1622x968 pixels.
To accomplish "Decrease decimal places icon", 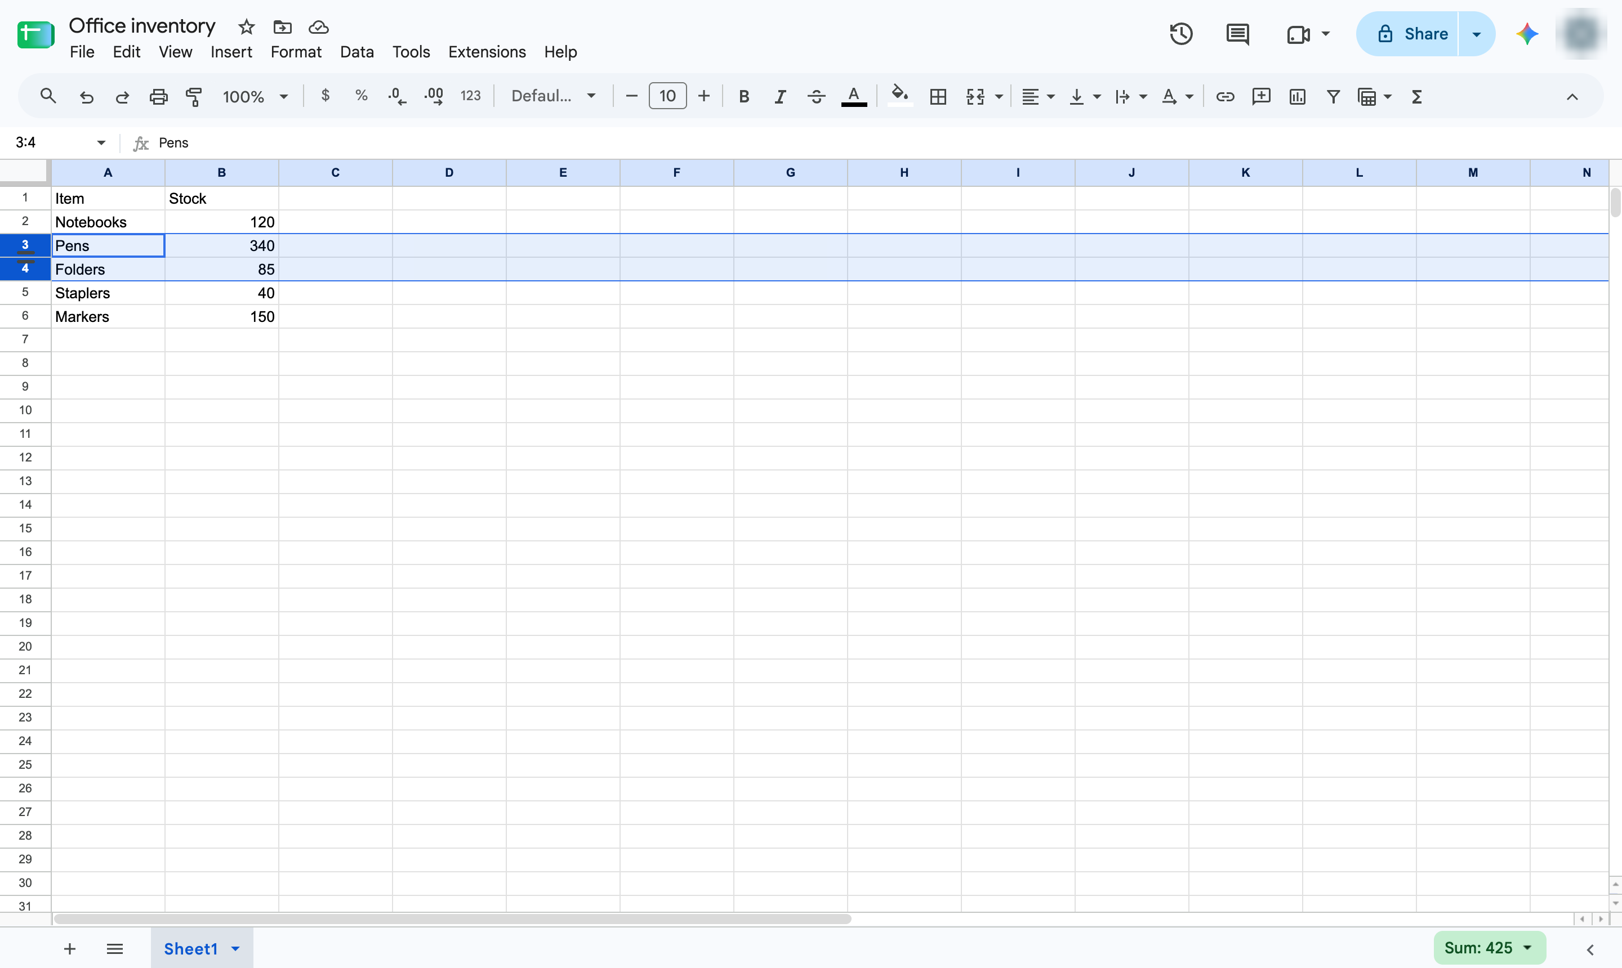I will [x=397, y=97].
